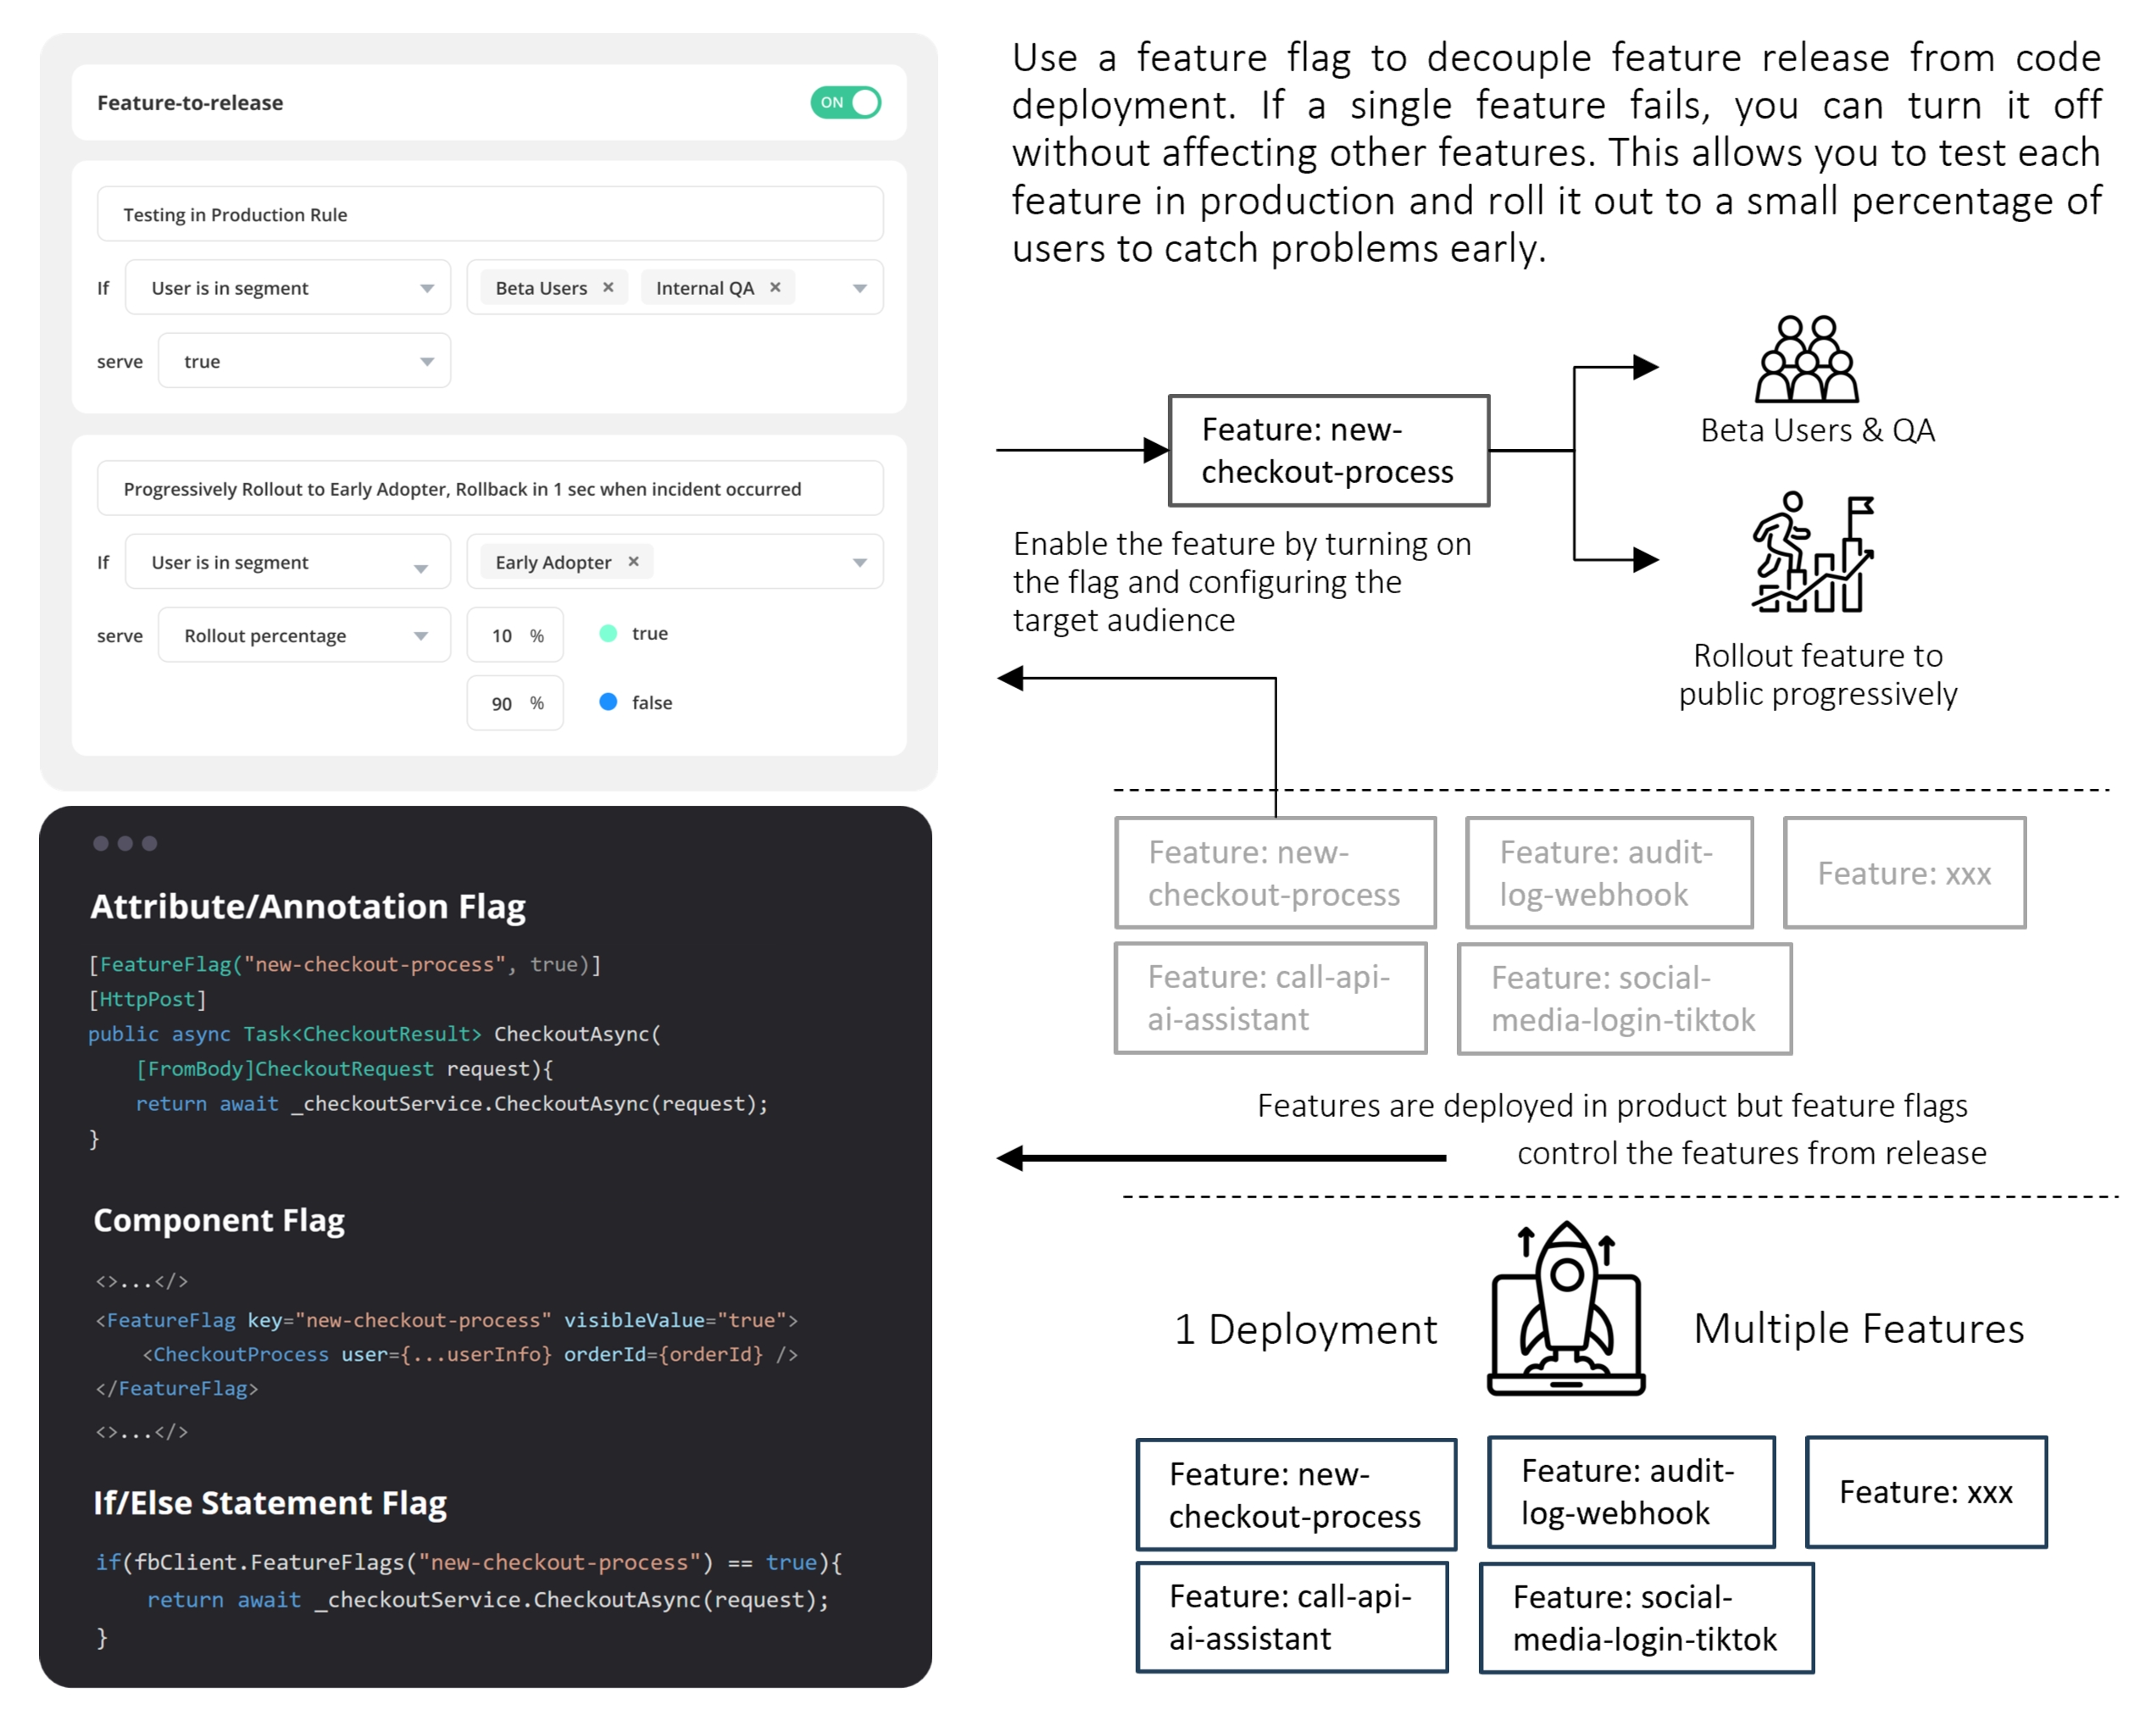Viewport: 2156px width, 1721px height.
Task: Click the 10 % rollout input
Action: coord(515,635)
